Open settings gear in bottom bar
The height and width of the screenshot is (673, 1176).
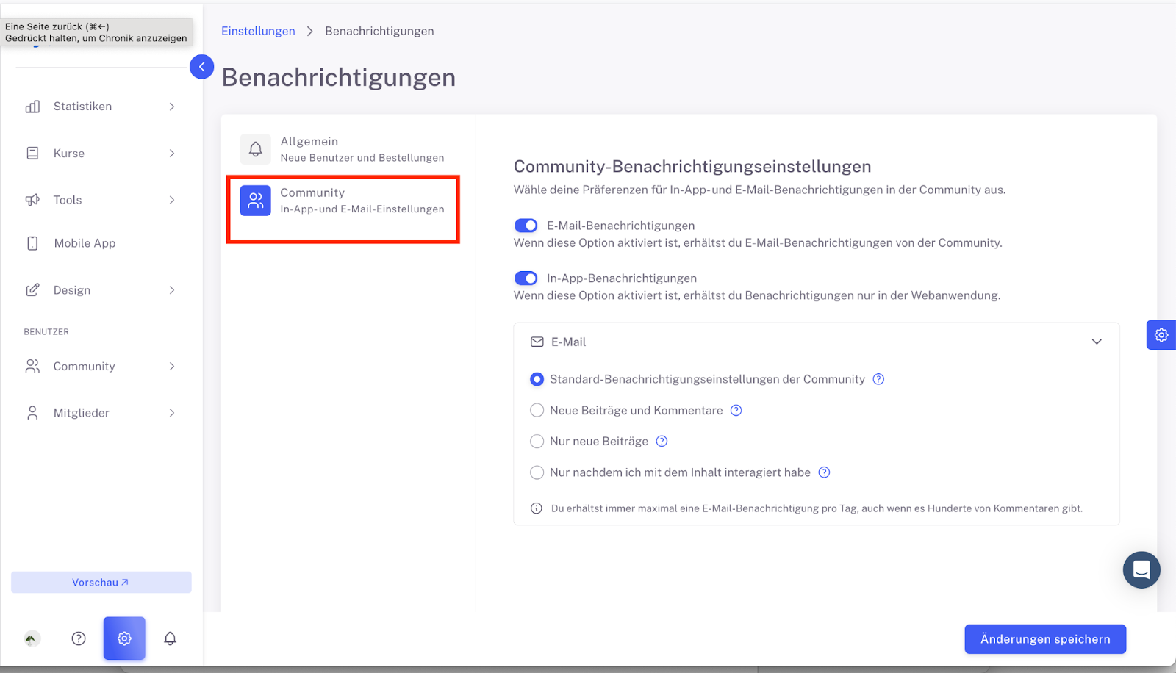[x=124, y=638]
